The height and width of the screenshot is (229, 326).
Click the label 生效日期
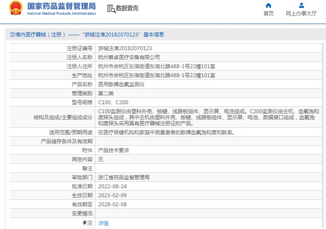(x=82, y=196)
